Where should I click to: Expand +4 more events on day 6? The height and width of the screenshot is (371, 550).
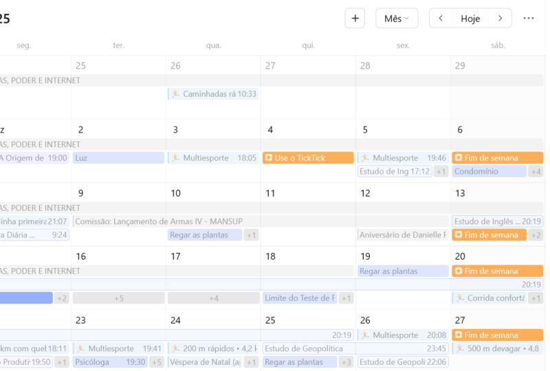point(536,172)
